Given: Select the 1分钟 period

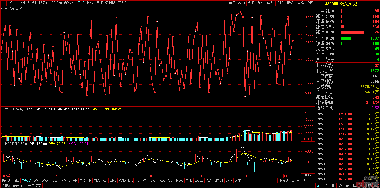Looking at the screenshot, I should pyautogui.click(x=21, y=3).
